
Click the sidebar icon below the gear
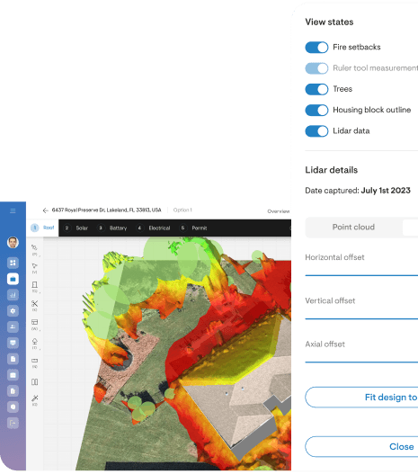[x=13, y=326]
